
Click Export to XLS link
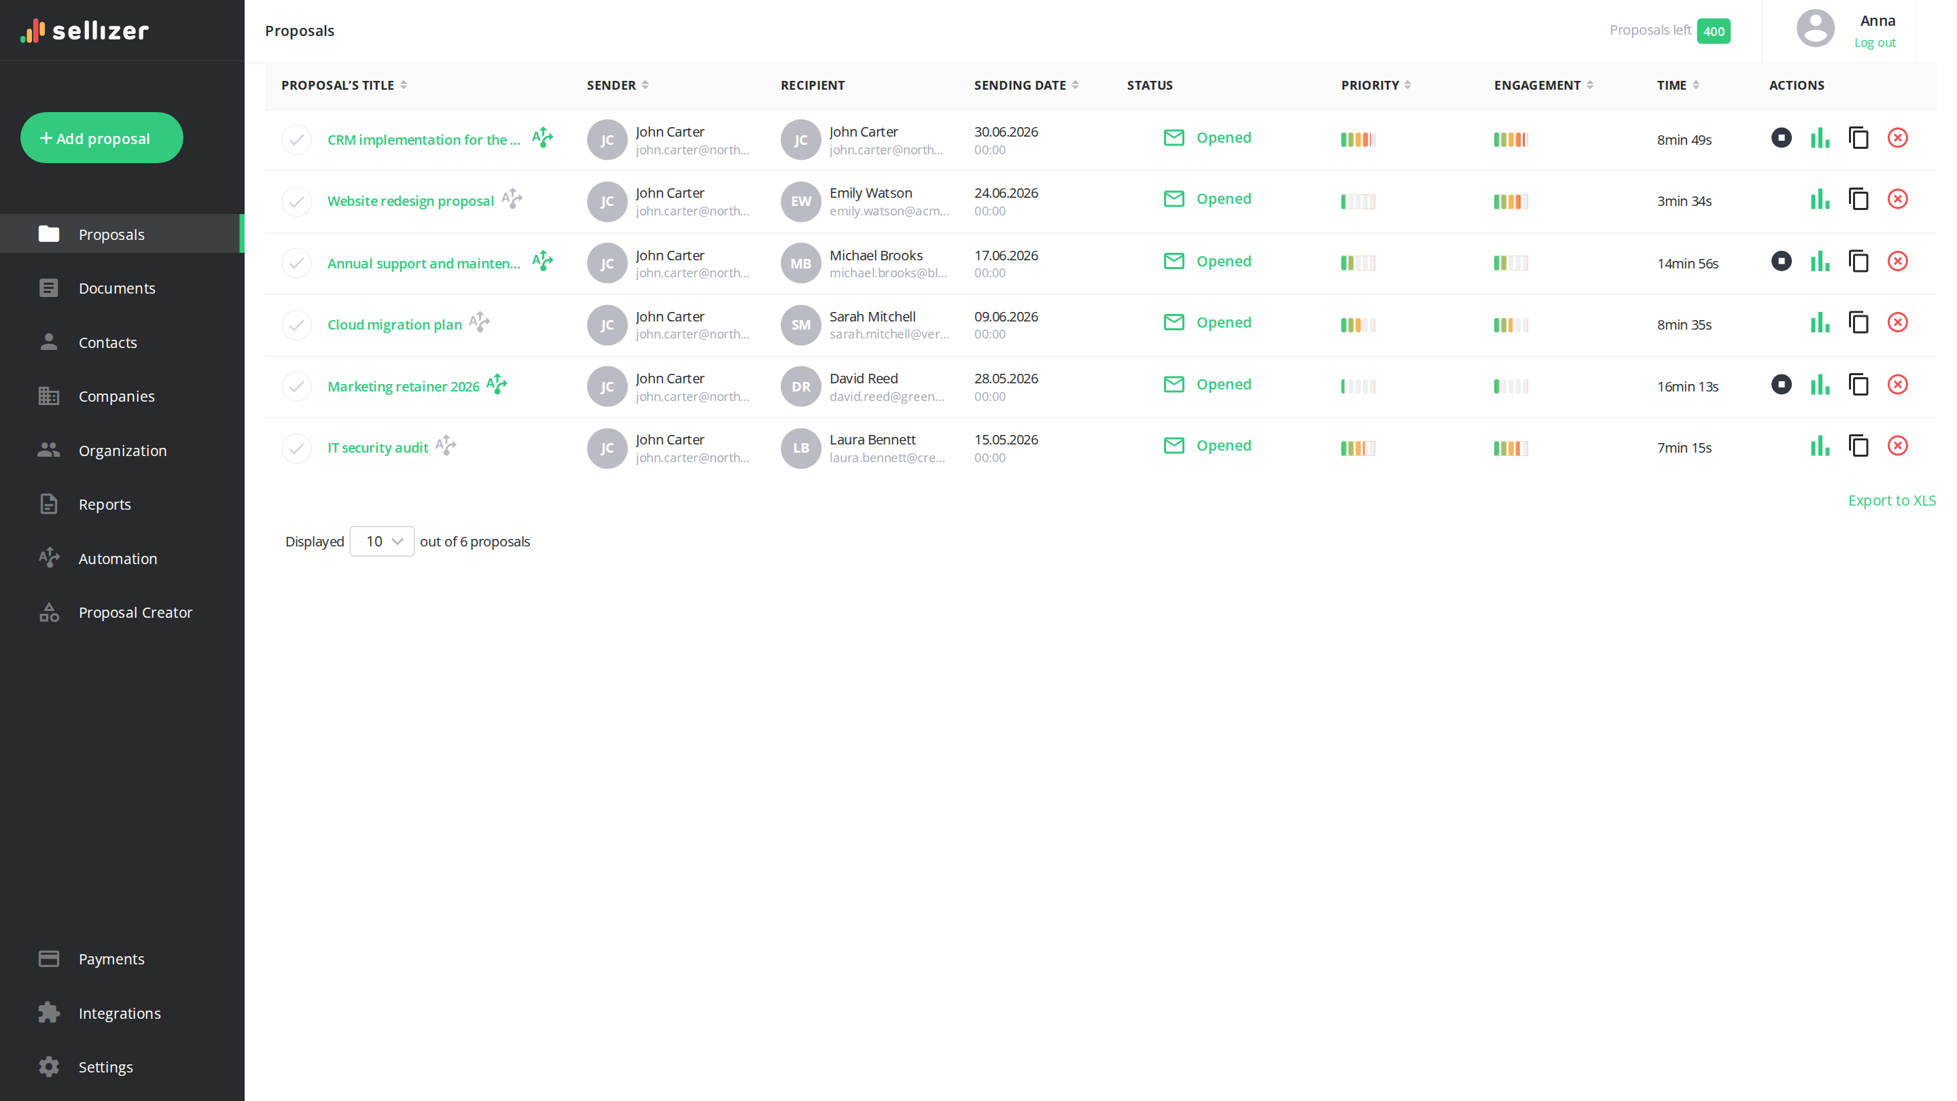pyautogui.click(x=1892, y=500)
